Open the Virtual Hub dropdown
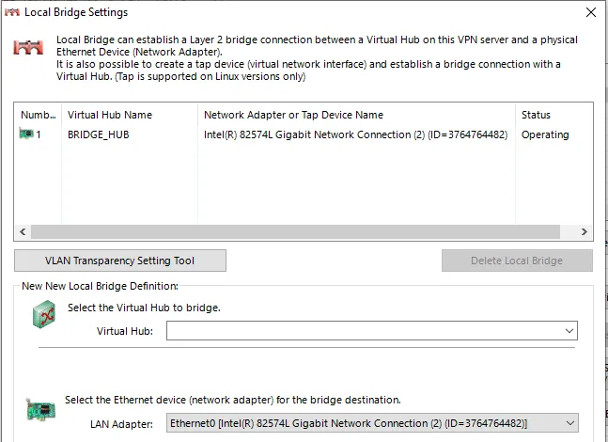Viewport: 608px width, 442px height. click(569, 331)
